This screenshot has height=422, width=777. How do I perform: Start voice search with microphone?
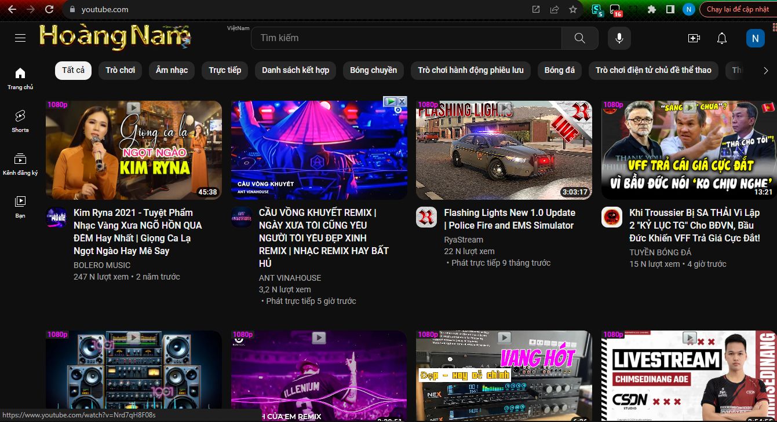(619, 38)
